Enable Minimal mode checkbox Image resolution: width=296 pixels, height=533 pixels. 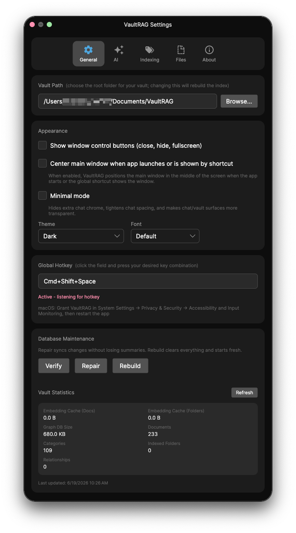click(42, 195)
